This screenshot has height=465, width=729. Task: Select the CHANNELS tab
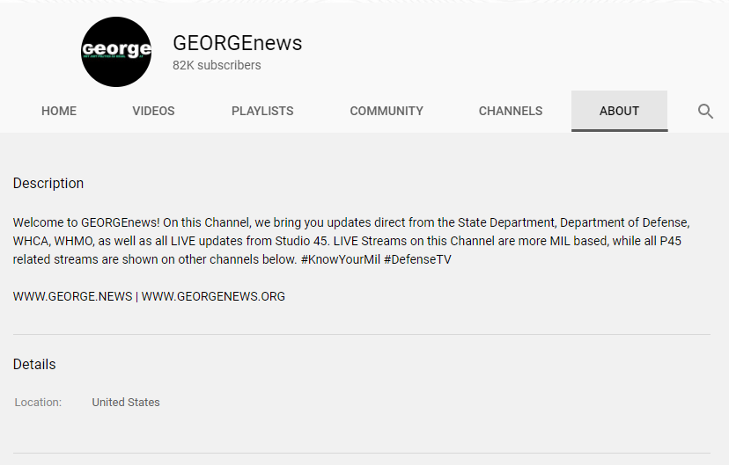click(x=511, y=111)
